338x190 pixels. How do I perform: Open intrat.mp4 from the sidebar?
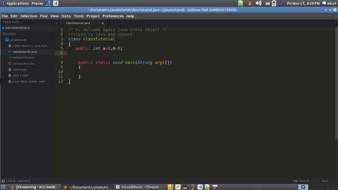click(x=20, y=70)
